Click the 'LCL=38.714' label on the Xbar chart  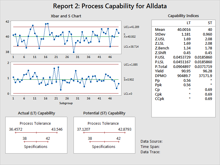pyautogui.click(x=131, y=47)
